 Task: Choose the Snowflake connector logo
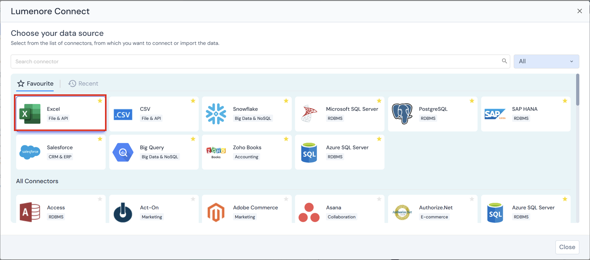216,114
